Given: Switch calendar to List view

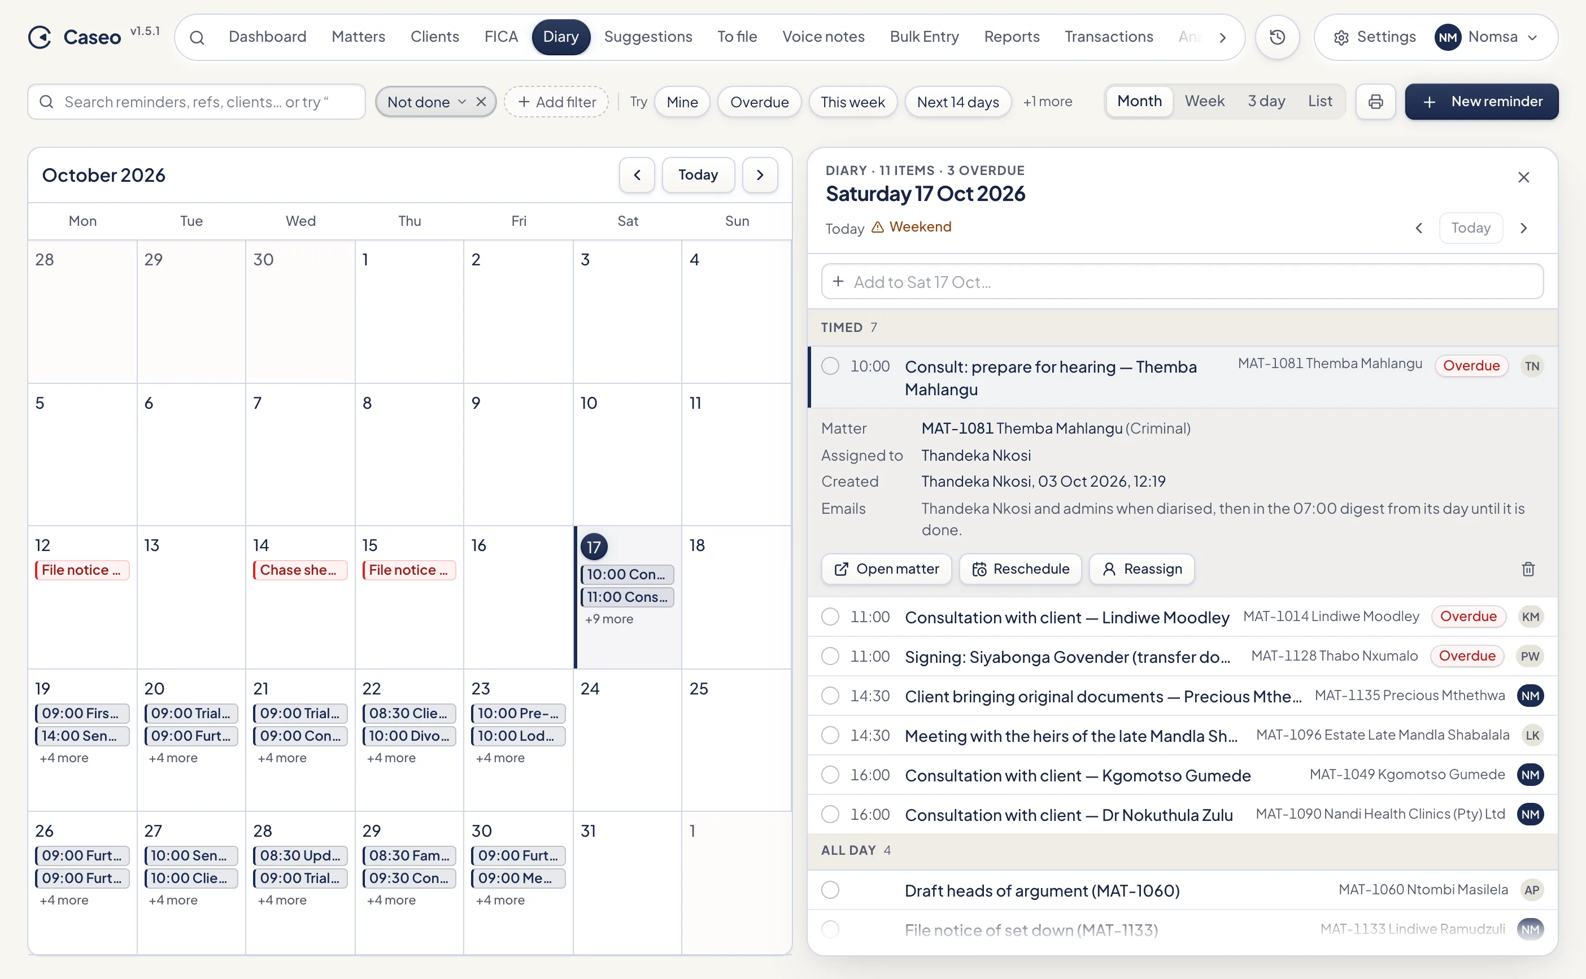Looking at the screenshot, I should click(1320, 101).
